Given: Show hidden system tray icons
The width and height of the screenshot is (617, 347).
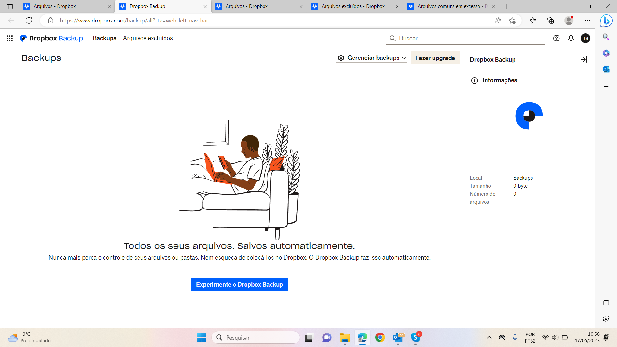Looking at the screenshot, I should coord(489,337).
